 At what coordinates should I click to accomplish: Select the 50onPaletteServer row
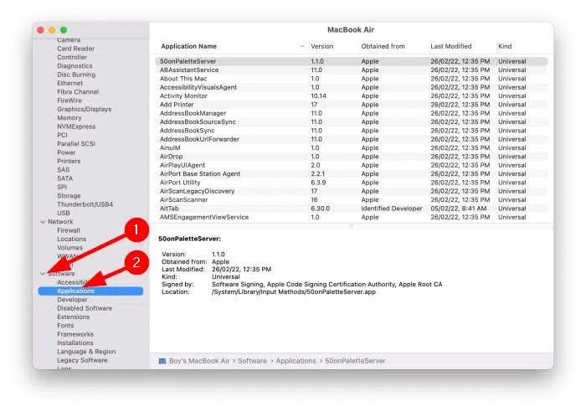[x=352, y=61]
